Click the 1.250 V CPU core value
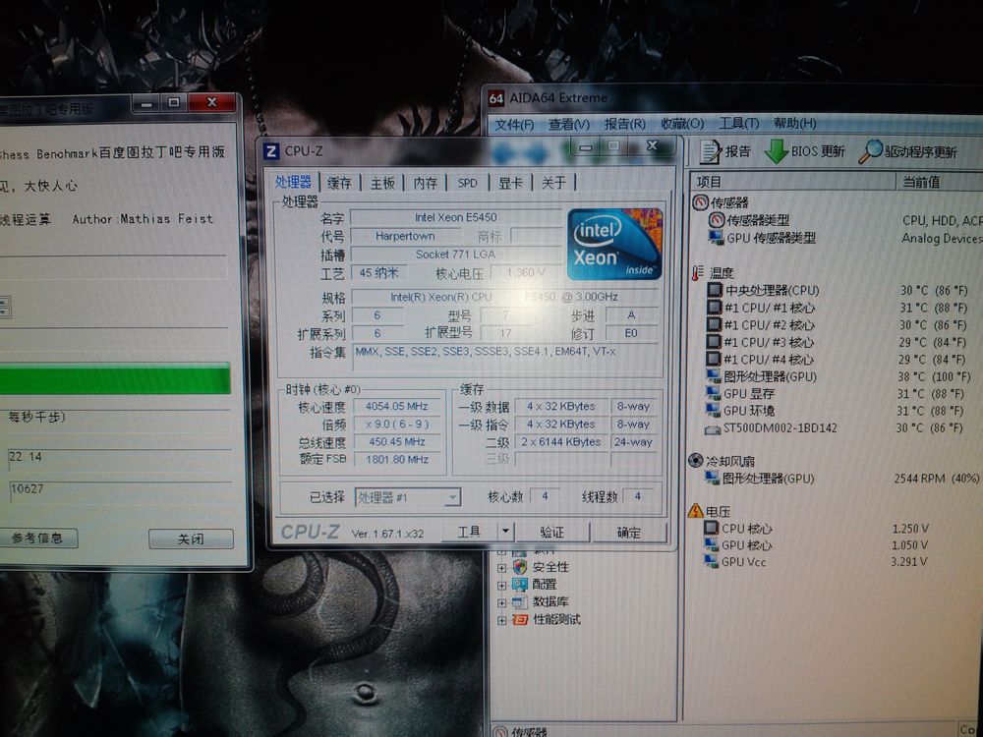The width and height of the screenshot is (983, 737). [x=910, y=529]
